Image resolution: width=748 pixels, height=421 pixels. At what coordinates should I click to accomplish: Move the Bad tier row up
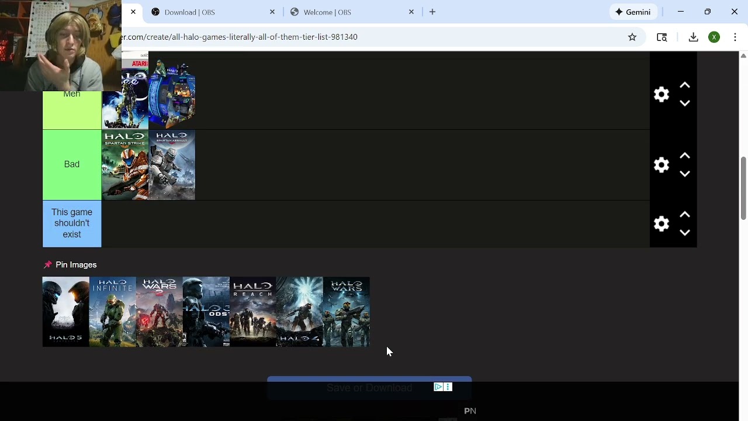[x=685, y=156]
